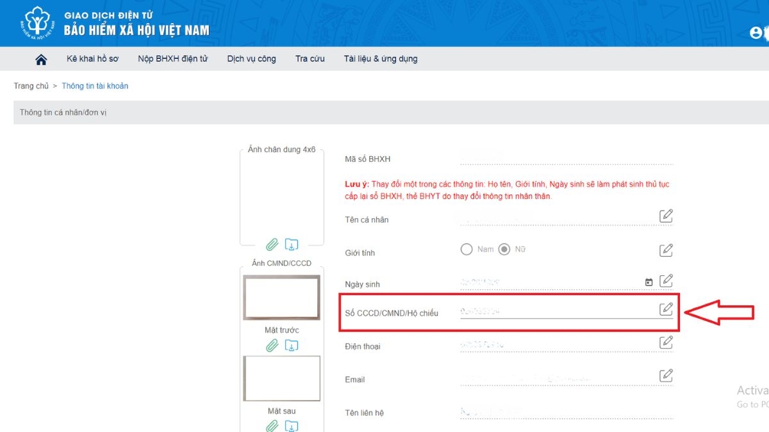The width and height of the screenshot is (769, 432).
Task: Click the Giới tính label
Action: pos(360,253)
